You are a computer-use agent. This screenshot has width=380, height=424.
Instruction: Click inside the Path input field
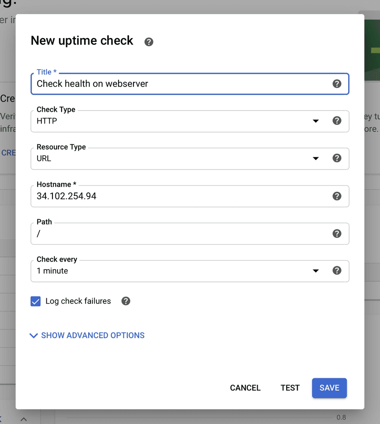coord(165,234)
